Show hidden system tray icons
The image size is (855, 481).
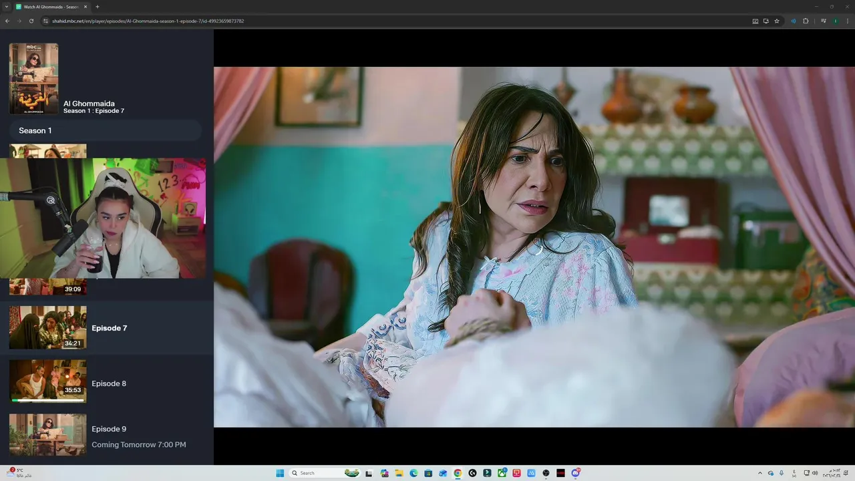point(759,473)
